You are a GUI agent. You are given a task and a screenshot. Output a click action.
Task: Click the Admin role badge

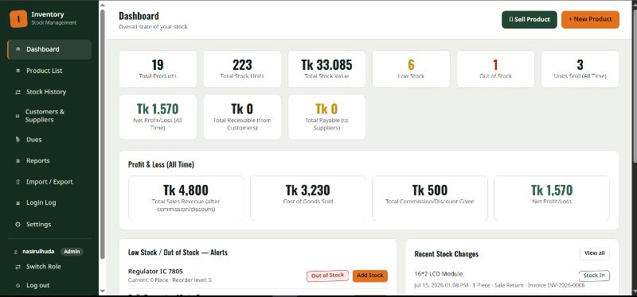click(x=72, y=252)
